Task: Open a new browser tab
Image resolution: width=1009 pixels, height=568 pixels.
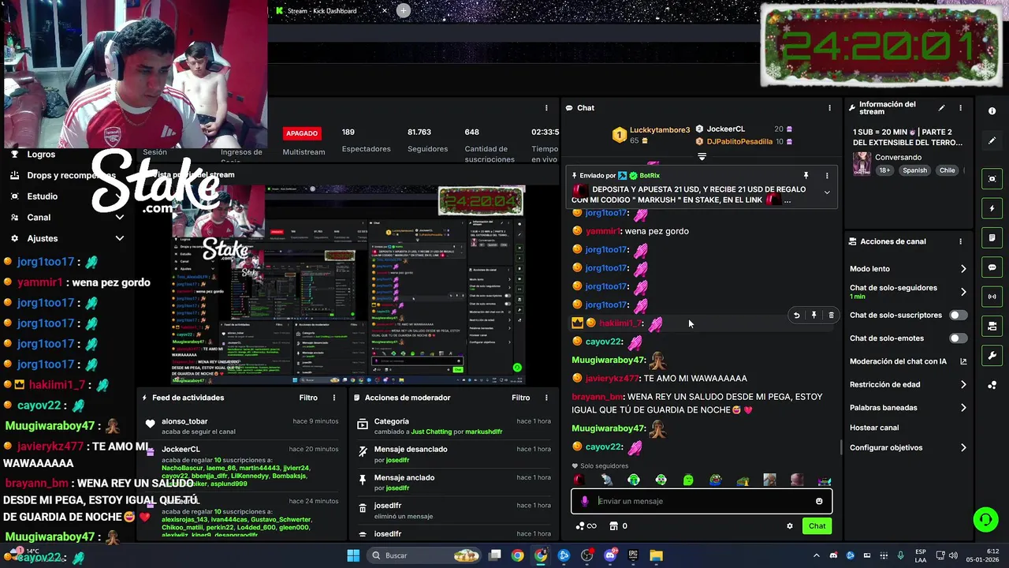Action: click(x=404, y=10)
